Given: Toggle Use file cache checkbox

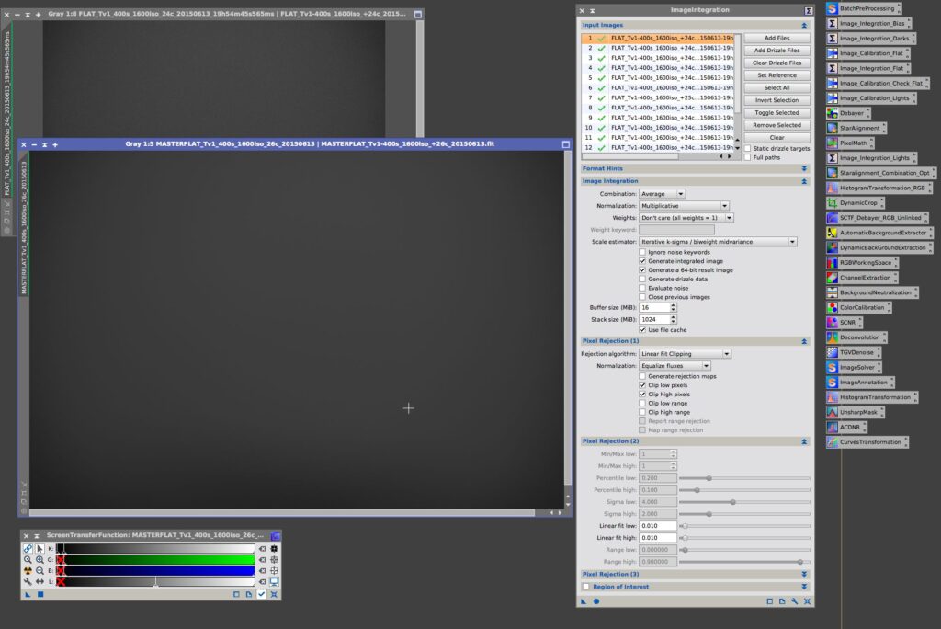Looking at the screenshot, I should (642, 330).
